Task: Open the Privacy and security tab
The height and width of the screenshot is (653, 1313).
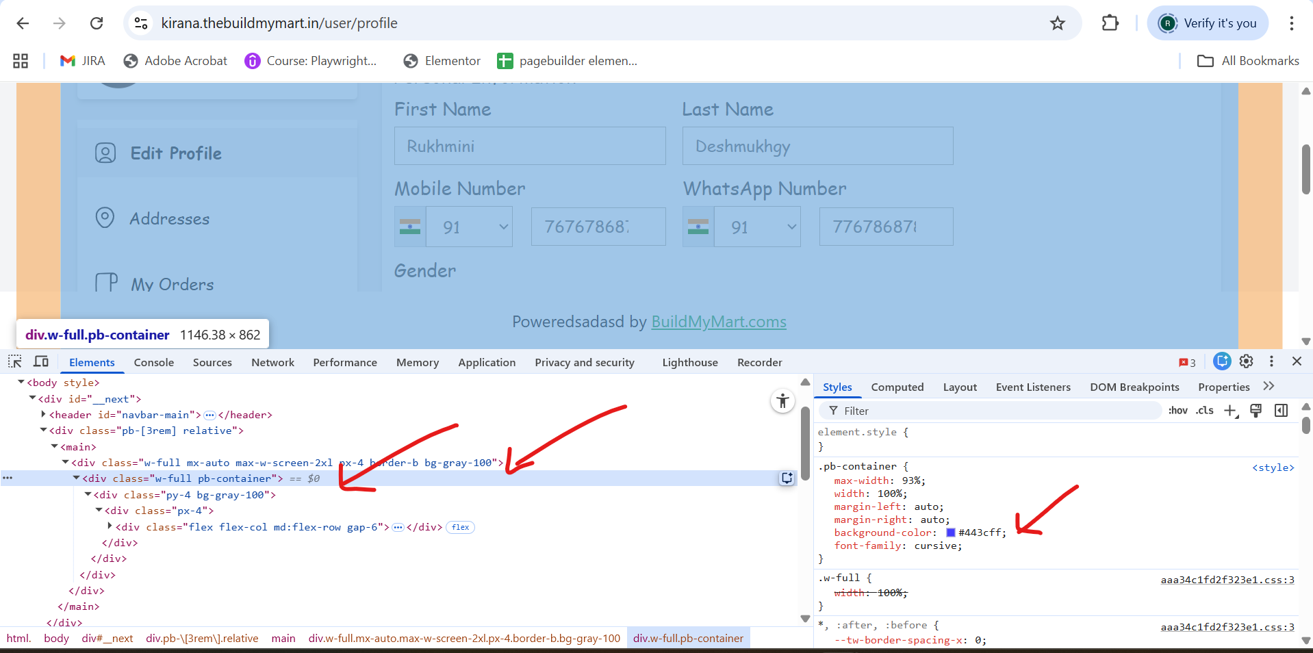Action: coord(585,363)
